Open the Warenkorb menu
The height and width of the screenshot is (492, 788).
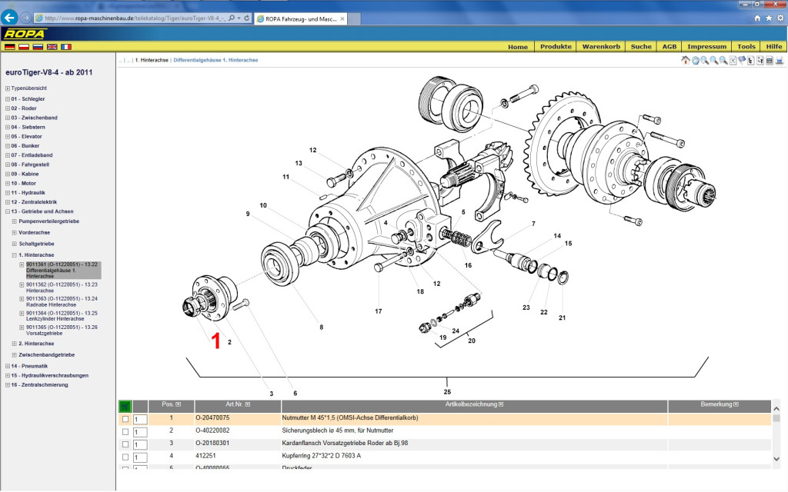tap(601, 47)
